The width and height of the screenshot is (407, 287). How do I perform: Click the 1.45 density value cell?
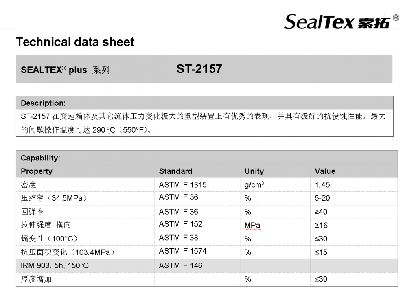pos(322,185)
